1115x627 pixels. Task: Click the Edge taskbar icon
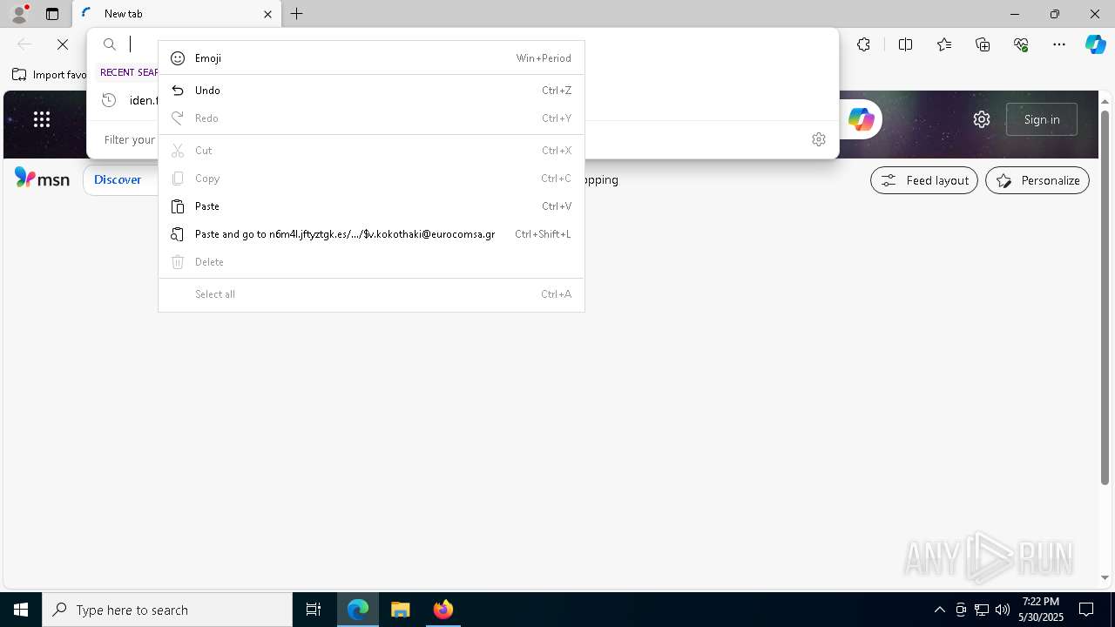358,610
